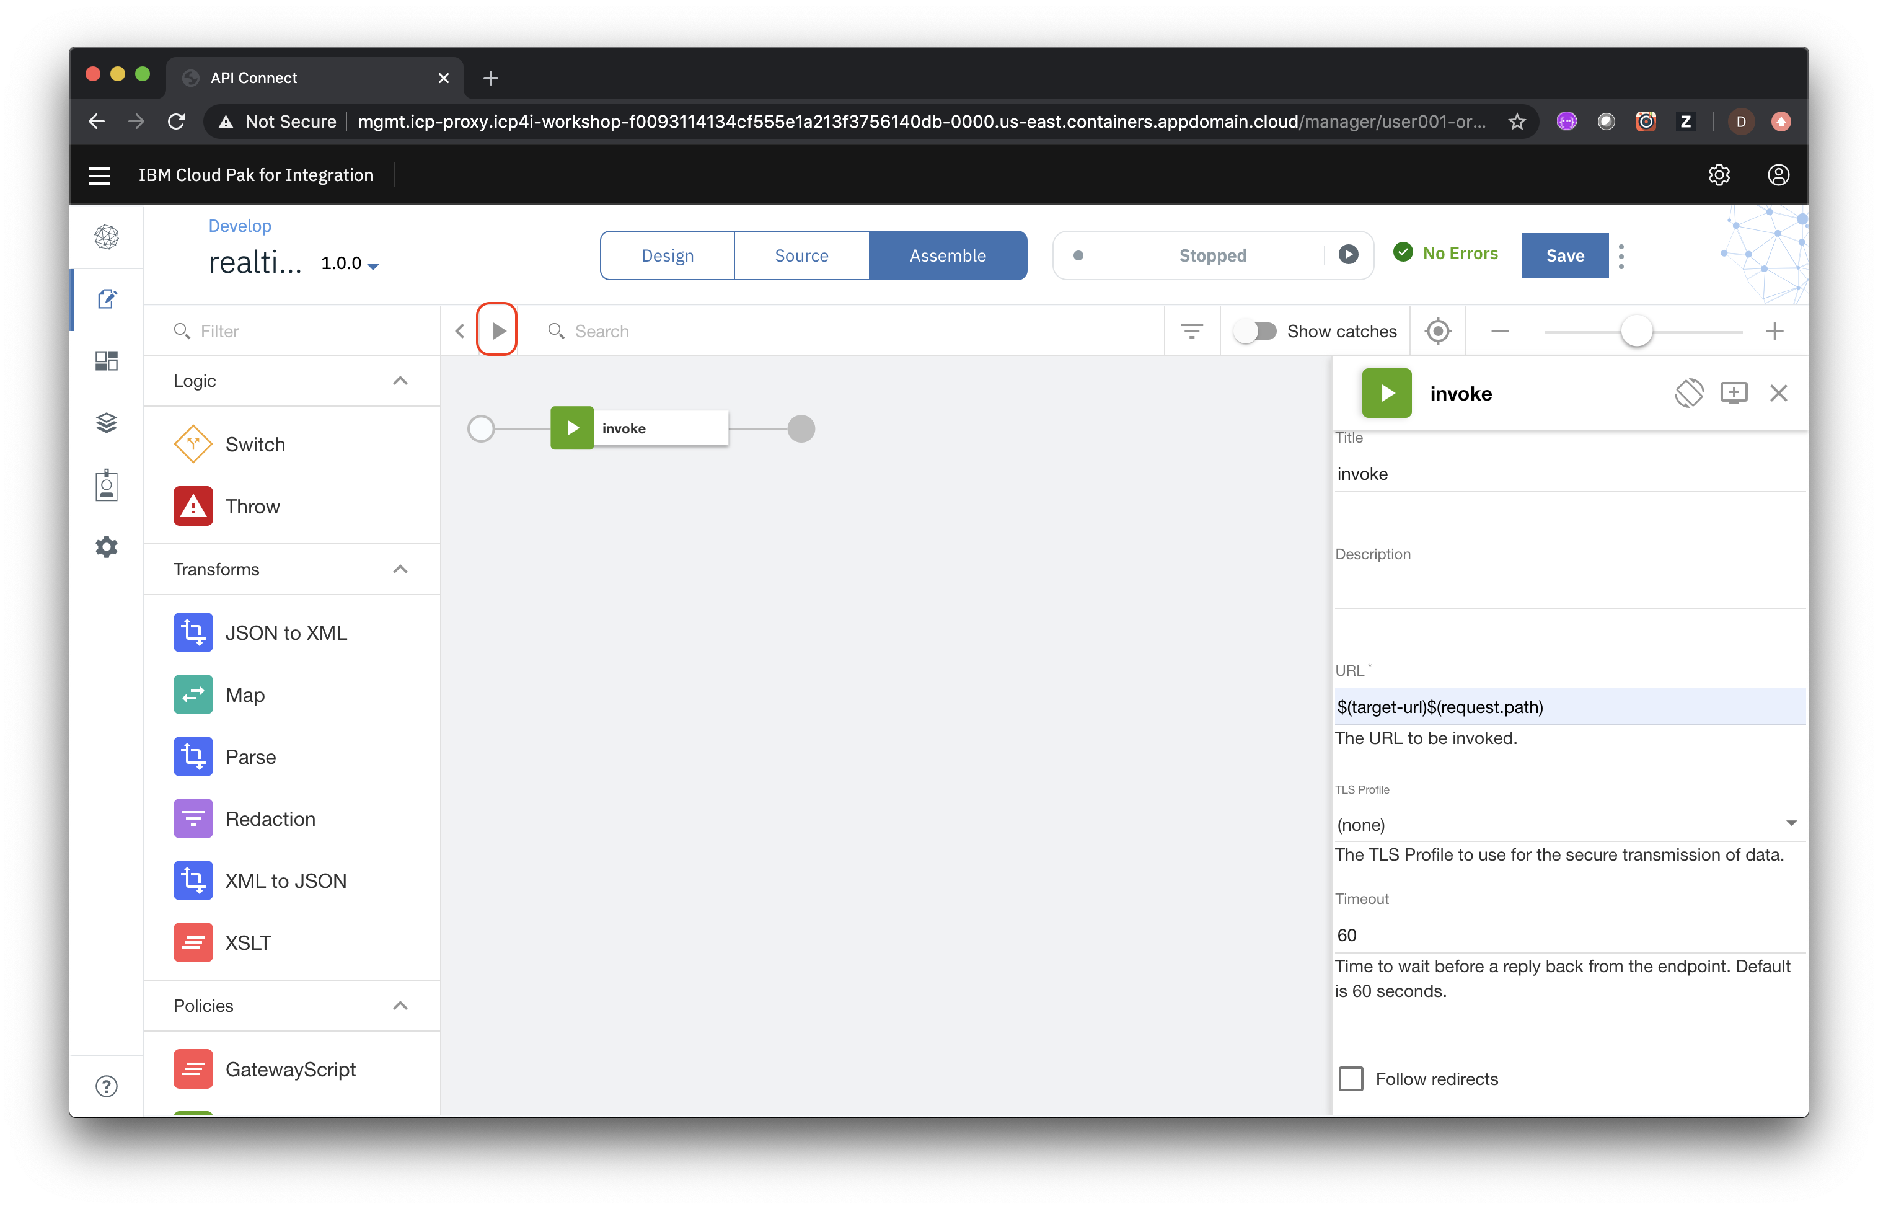Click the Save button

[x=1564, y=255]
